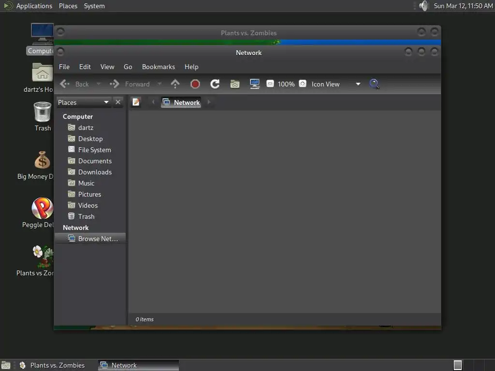
Task: Click the volume speaker icon
Action: pos(423,6)
